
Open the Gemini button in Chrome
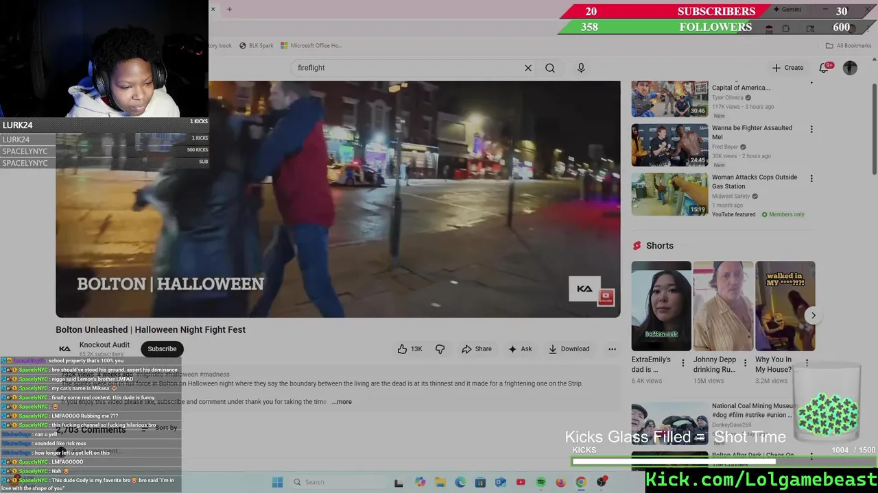[x=787, y=10]
